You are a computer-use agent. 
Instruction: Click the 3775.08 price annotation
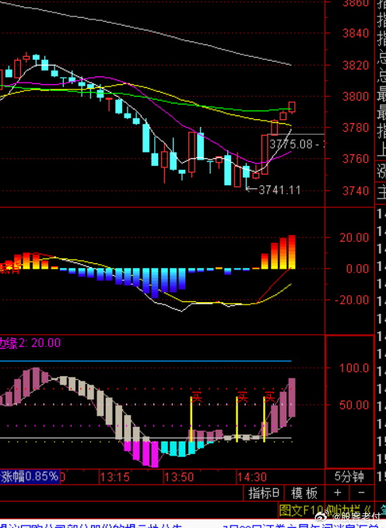[291, 144]
